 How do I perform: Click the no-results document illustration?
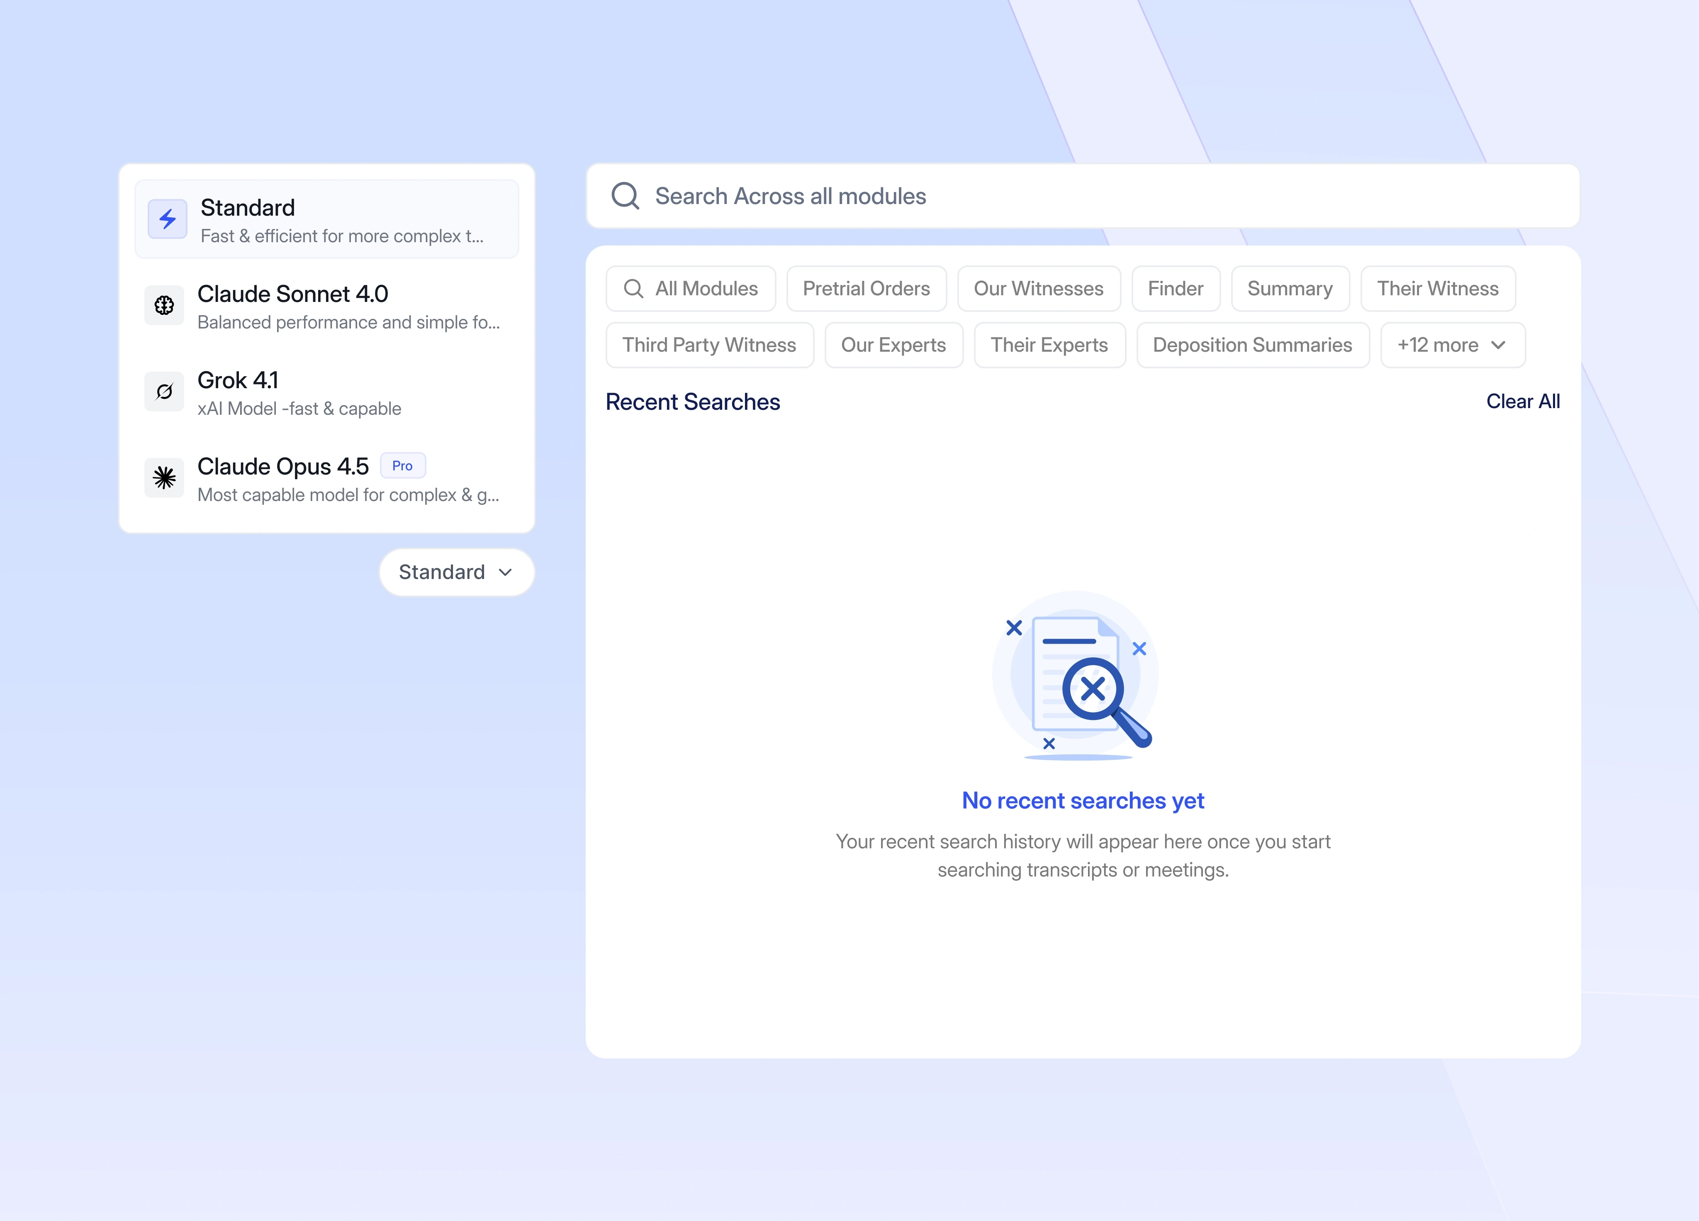click(x=1076, y=676)
